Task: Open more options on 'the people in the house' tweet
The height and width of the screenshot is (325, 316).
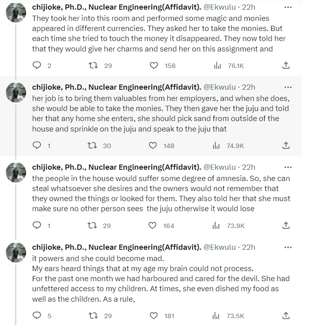Action: click(288, 167)
